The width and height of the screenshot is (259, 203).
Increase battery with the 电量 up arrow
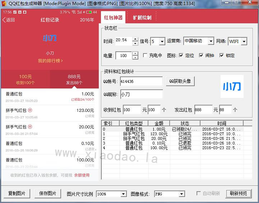click(135, 53)
